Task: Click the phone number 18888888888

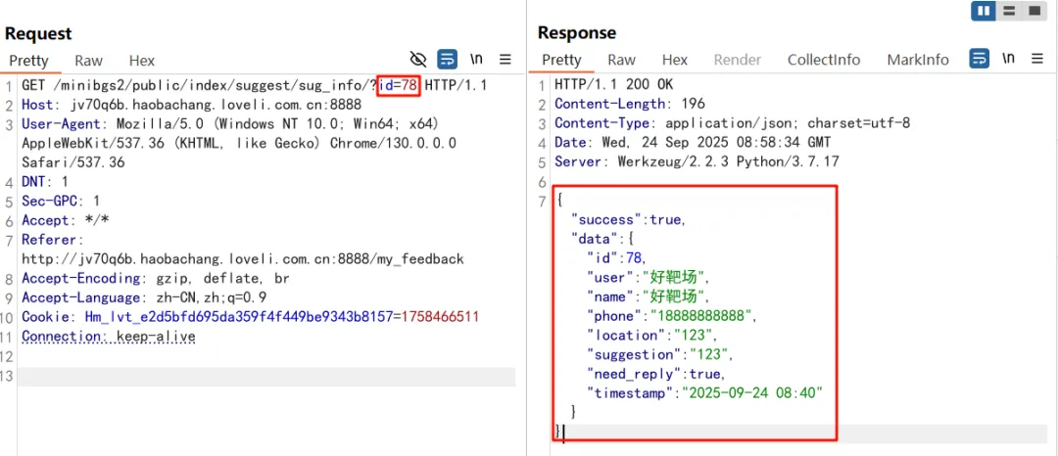Action: coord(701,316)
